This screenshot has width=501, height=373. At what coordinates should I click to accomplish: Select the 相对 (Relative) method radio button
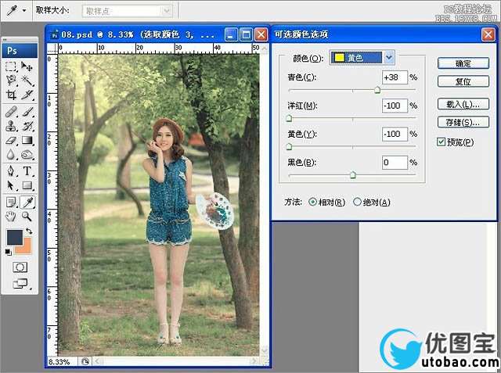[x=314, y=202]
